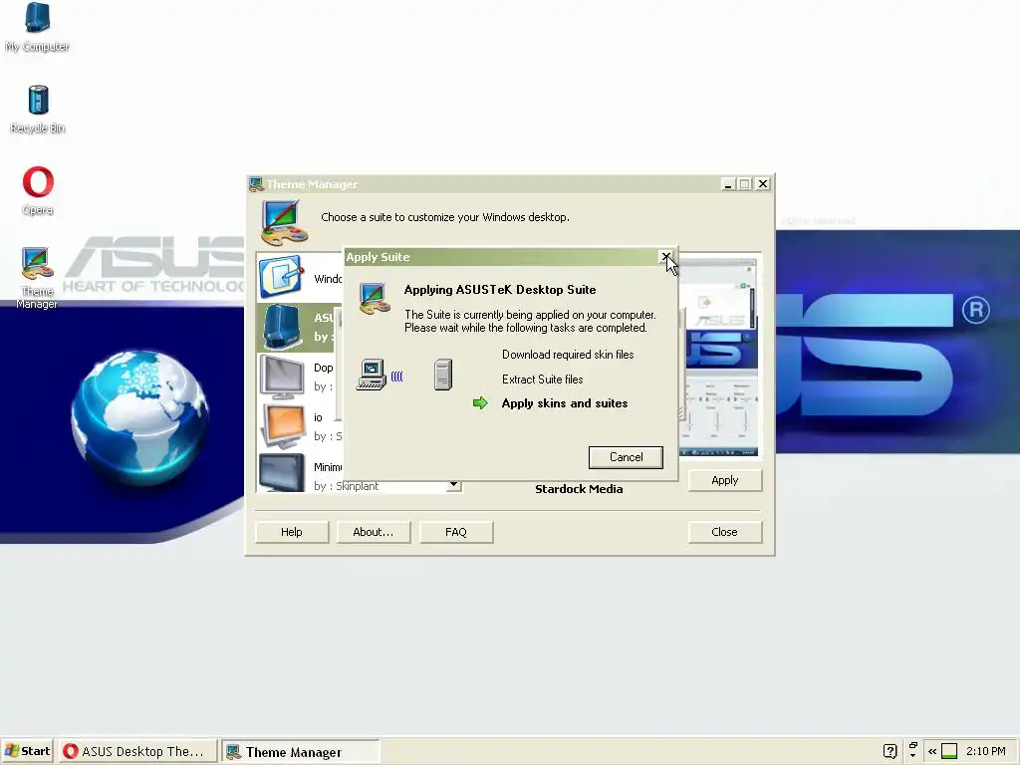The width and height of the screenshot is (1020, 765).
Task: Switch to ASUS Desktop Theme Opera task
Action: tap(137, 751)
